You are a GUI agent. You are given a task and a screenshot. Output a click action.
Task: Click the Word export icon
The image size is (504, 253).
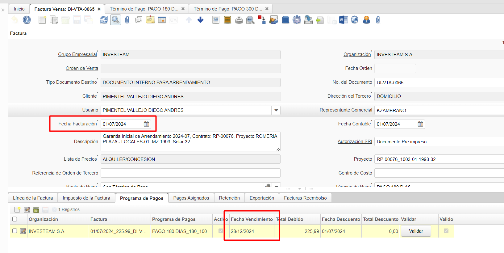pos(343,20)
